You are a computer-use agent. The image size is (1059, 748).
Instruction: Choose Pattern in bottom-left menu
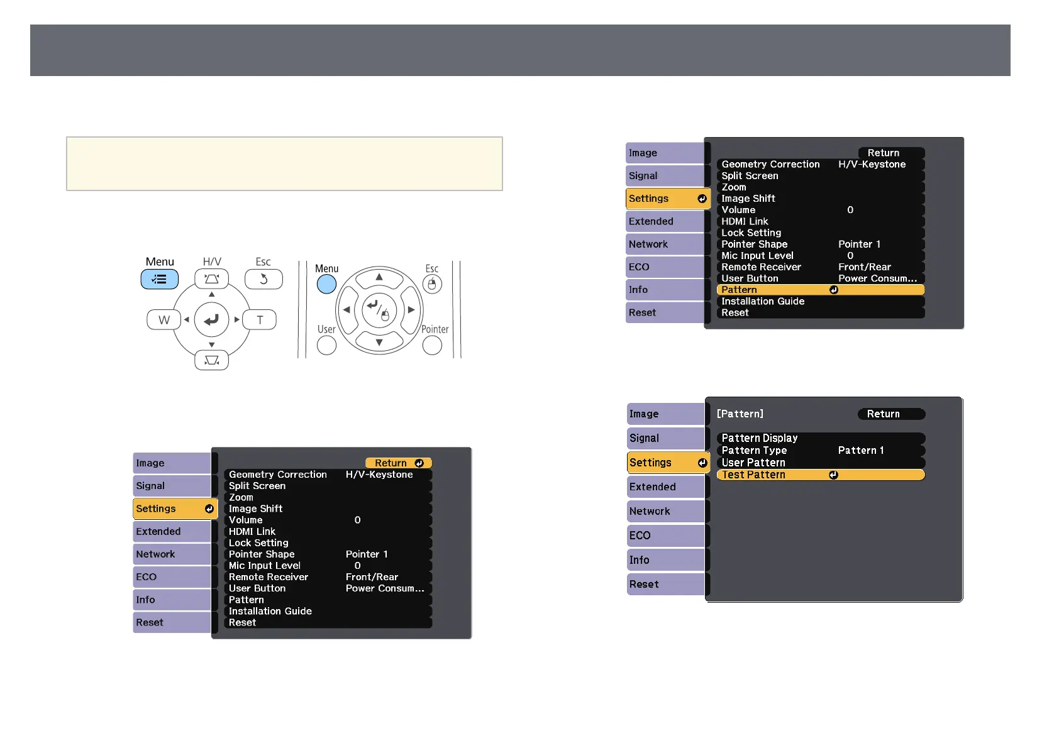click(x=328, y=600)
